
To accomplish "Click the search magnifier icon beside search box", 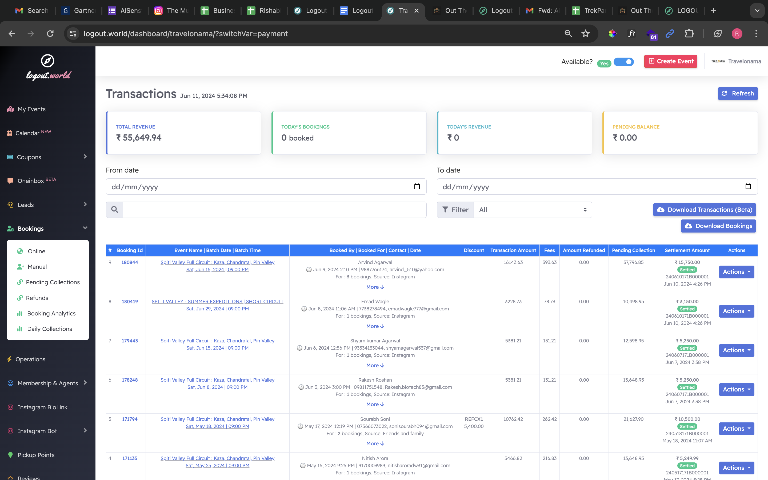I will click(x=115, y=210).
